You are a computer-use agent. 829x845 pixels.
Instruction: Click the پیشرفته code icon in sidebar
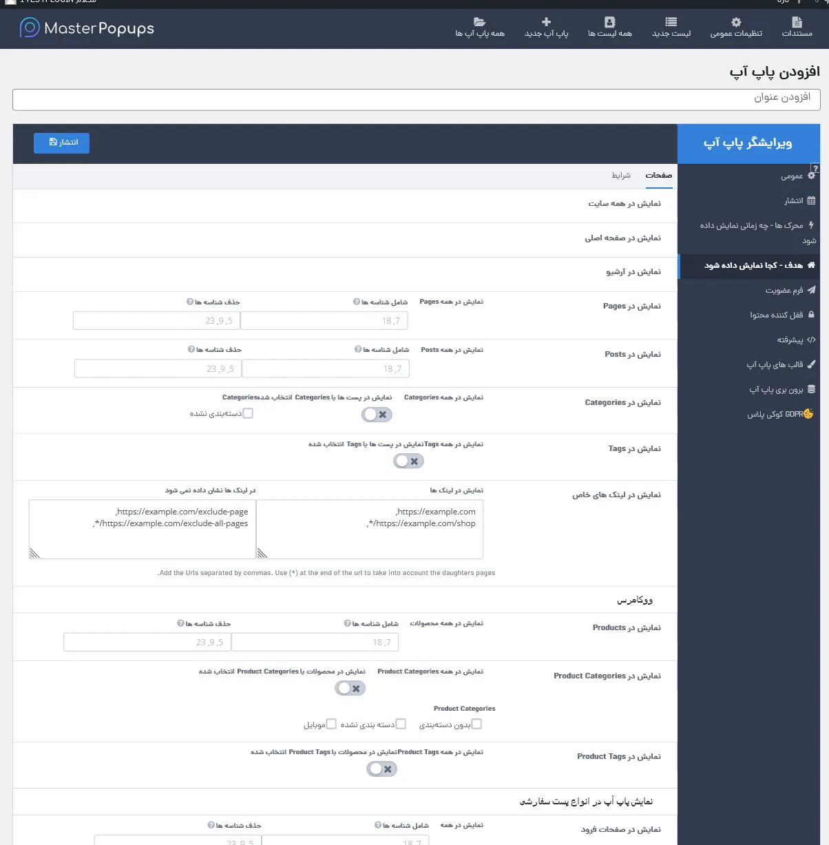tap(811, 340)
